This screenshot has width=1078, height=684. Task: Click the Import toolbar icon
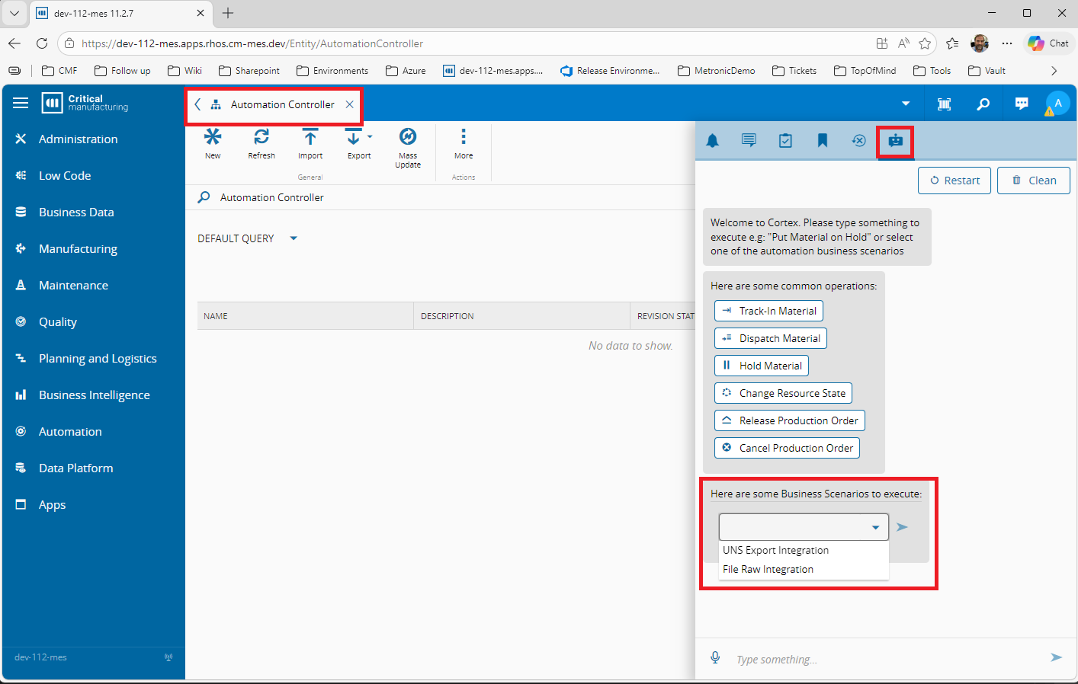[310, 137]
